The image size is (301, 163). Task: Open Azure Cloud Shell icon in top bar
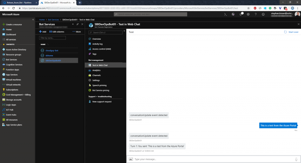(225, 14)
